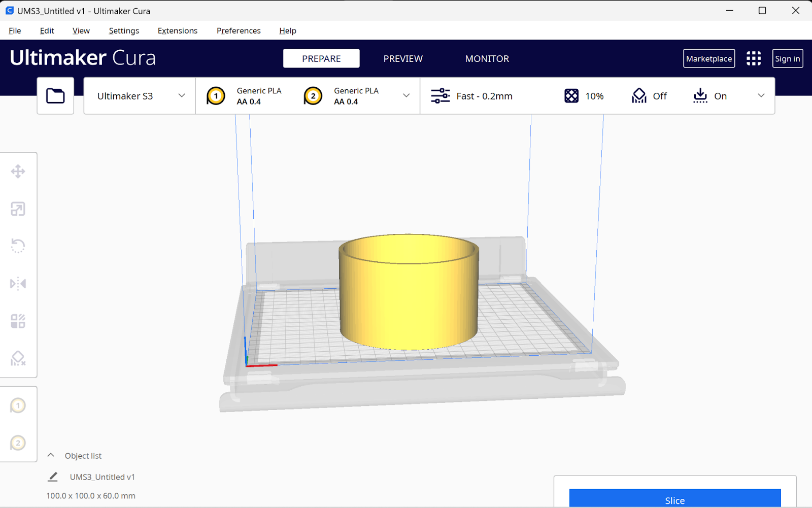Screen dimensions: 812x508
Task: Click the Slice button
Action: (675, 498)
